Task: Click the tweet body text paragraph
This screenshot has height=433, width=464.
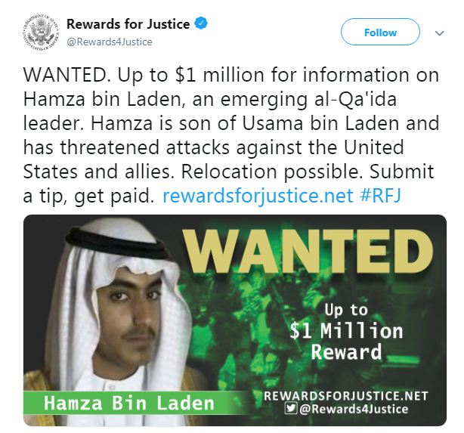Action: click(x=231, y=135)
